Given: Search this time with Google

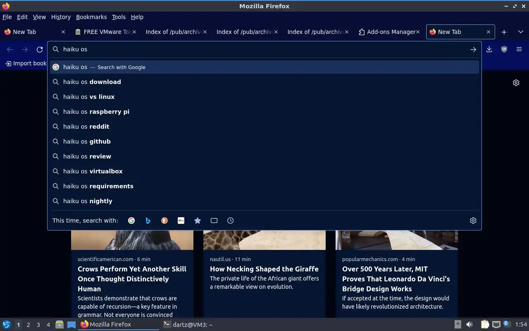Looking at the screenshot, I should (x=131, y=221).
